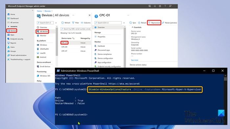
Task: Select Devices in the favorites sidebar
Action: coord(12,31)
